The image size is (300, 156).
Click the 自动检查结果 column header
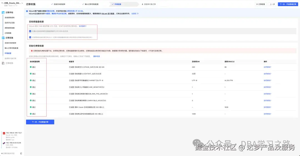point(35,62)
